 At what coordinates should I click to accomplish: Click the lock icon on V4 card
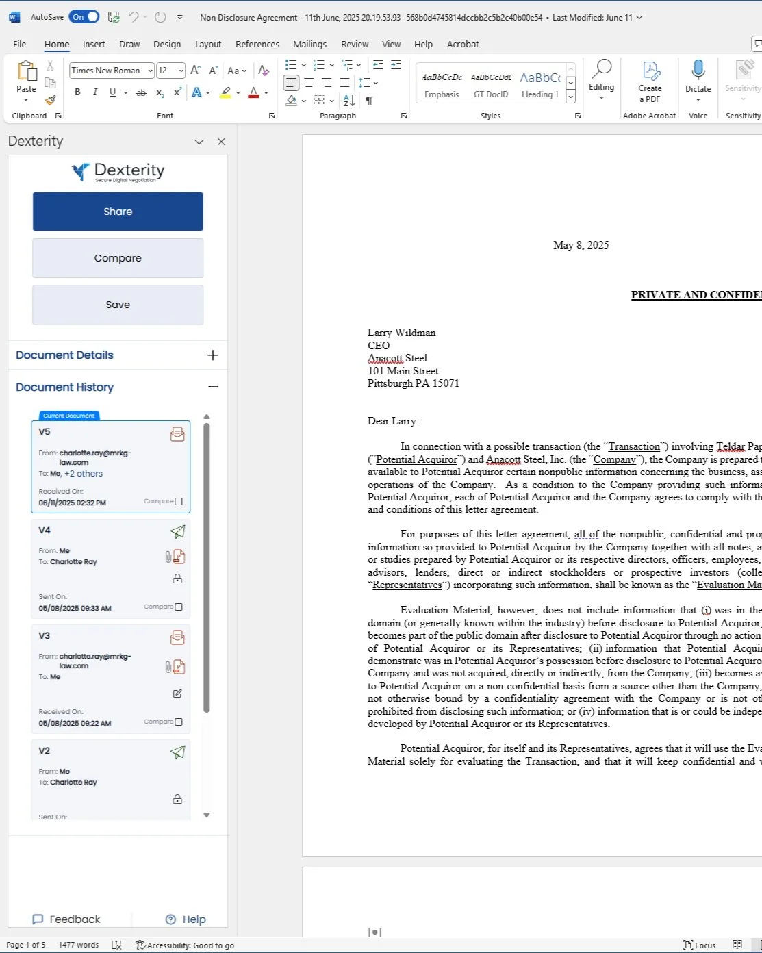pos(177,579)
